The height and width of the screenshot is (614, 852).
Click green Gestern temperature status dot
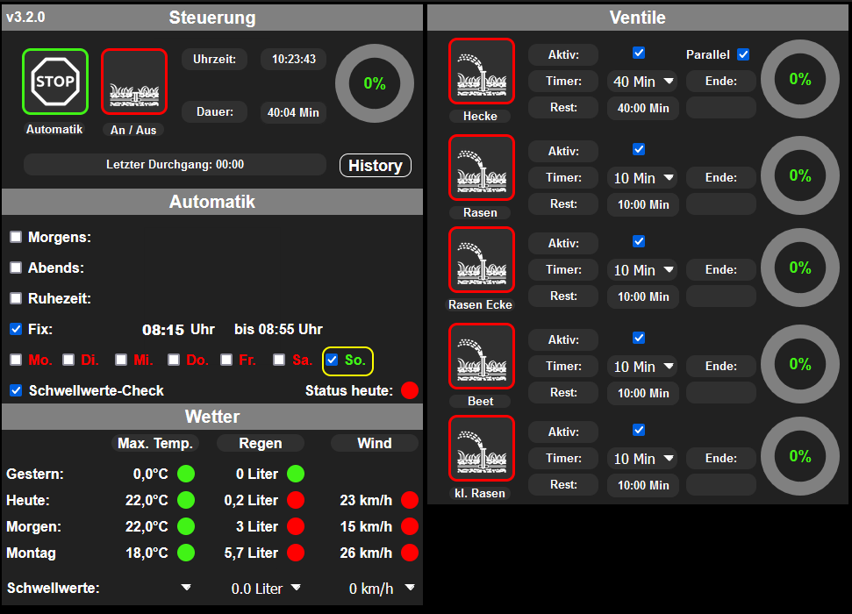186,474
